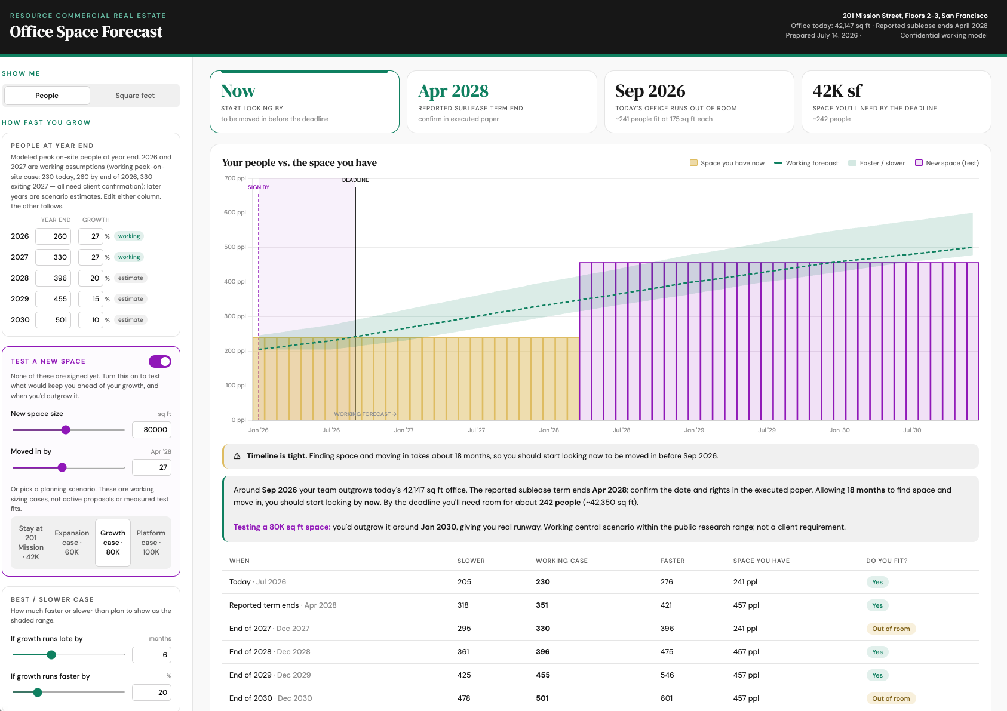This screenshot has width=1007, height=711.
Task: Click Working forecast legend line
Action: [778, 163]
